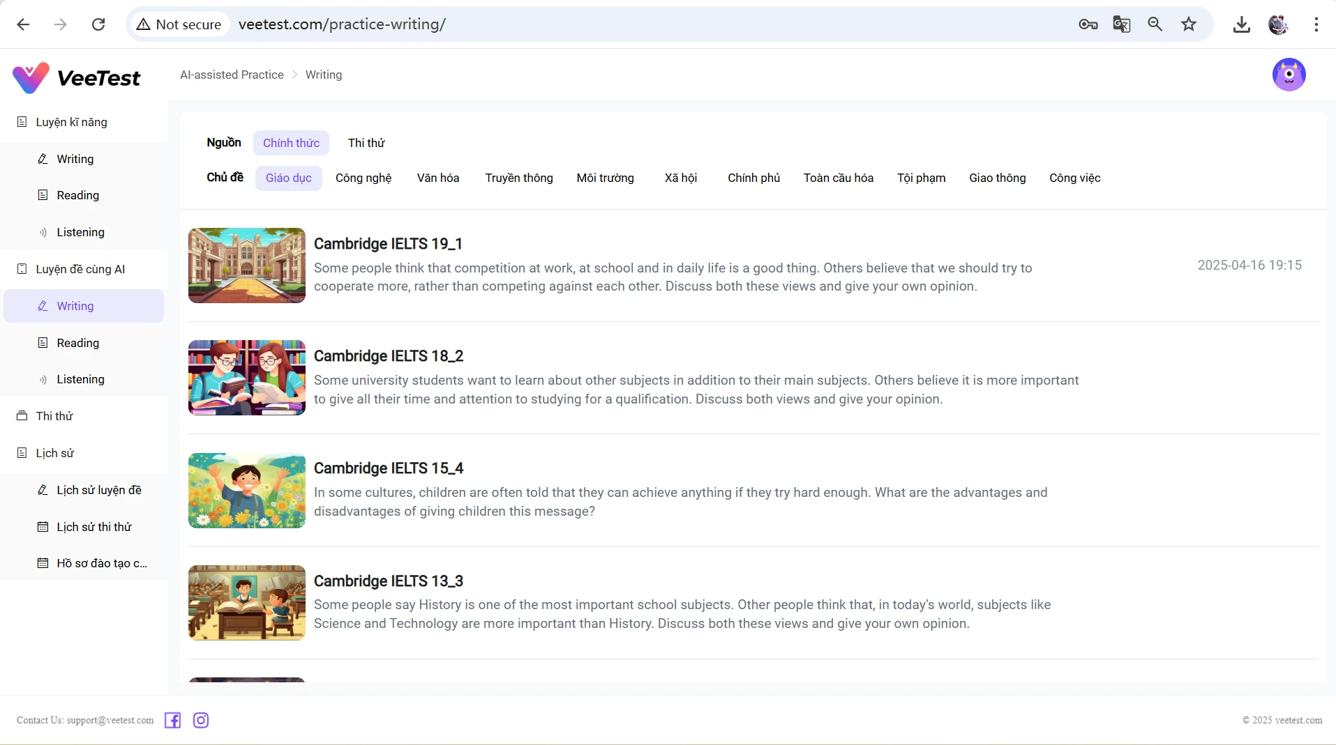The height and width of the screenshot is (745, 1336).
Task: Click the Cambridge IELTS 13_3 classroom thumbnail
Action: (x=247, y=603)
